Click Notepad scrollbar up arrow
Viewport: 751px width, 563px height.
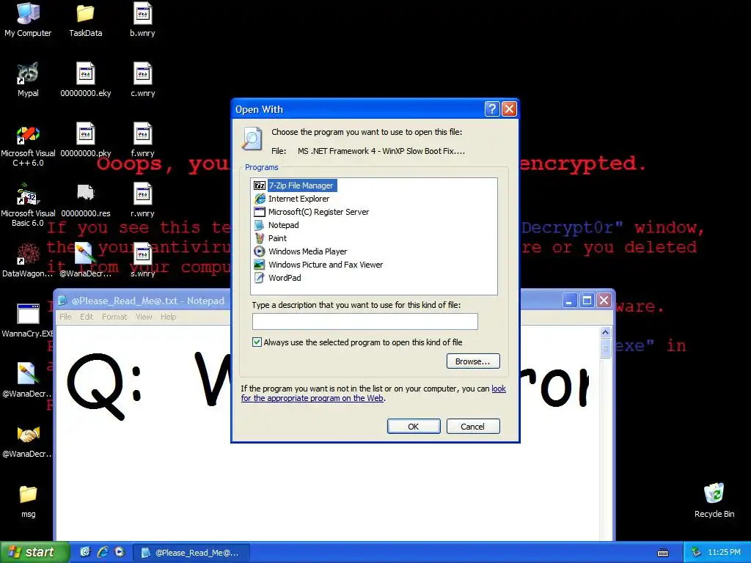(x=605, y=332)
